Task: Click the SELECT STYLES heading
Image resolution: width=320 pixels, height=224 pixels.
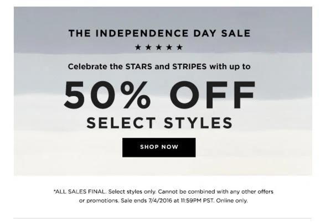Action: click(x=159, y=123)
